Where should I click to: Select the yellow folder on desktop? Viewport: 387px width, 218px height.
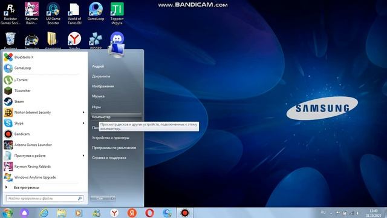click(x=53, y=41)
